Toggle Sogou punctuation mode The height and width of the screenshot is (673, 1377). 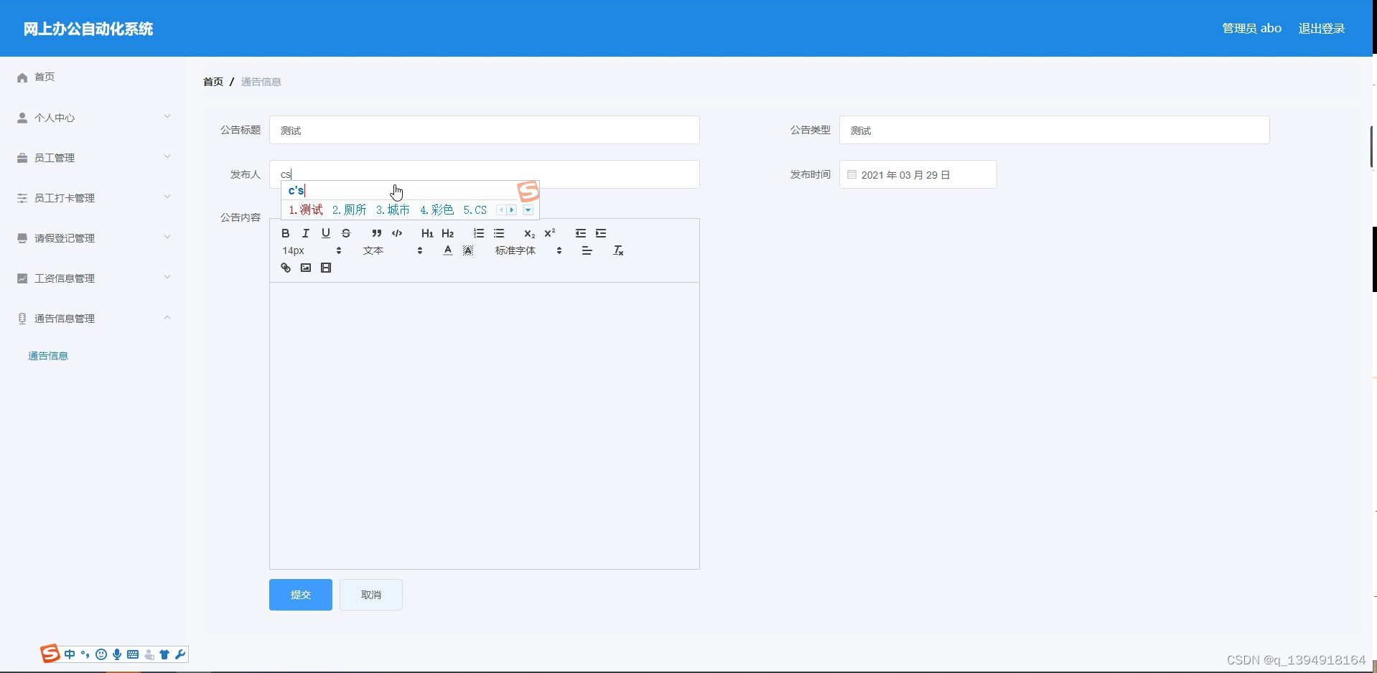pyautogui.click(x=85, y=654)
